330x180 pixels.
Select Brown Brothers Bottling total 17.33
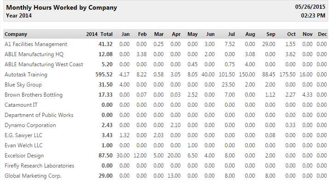coord(105,95)
